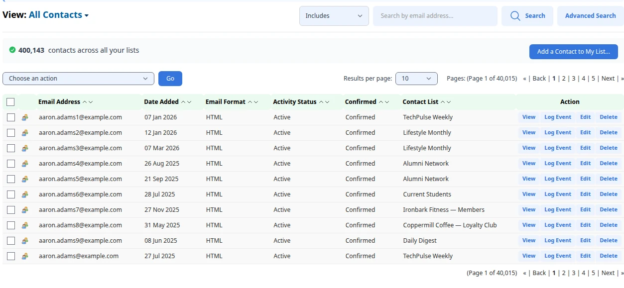This screenshot has width=624, height=288.
Task: Click the Contact List column header label
Action: click(x=420, y=102)
